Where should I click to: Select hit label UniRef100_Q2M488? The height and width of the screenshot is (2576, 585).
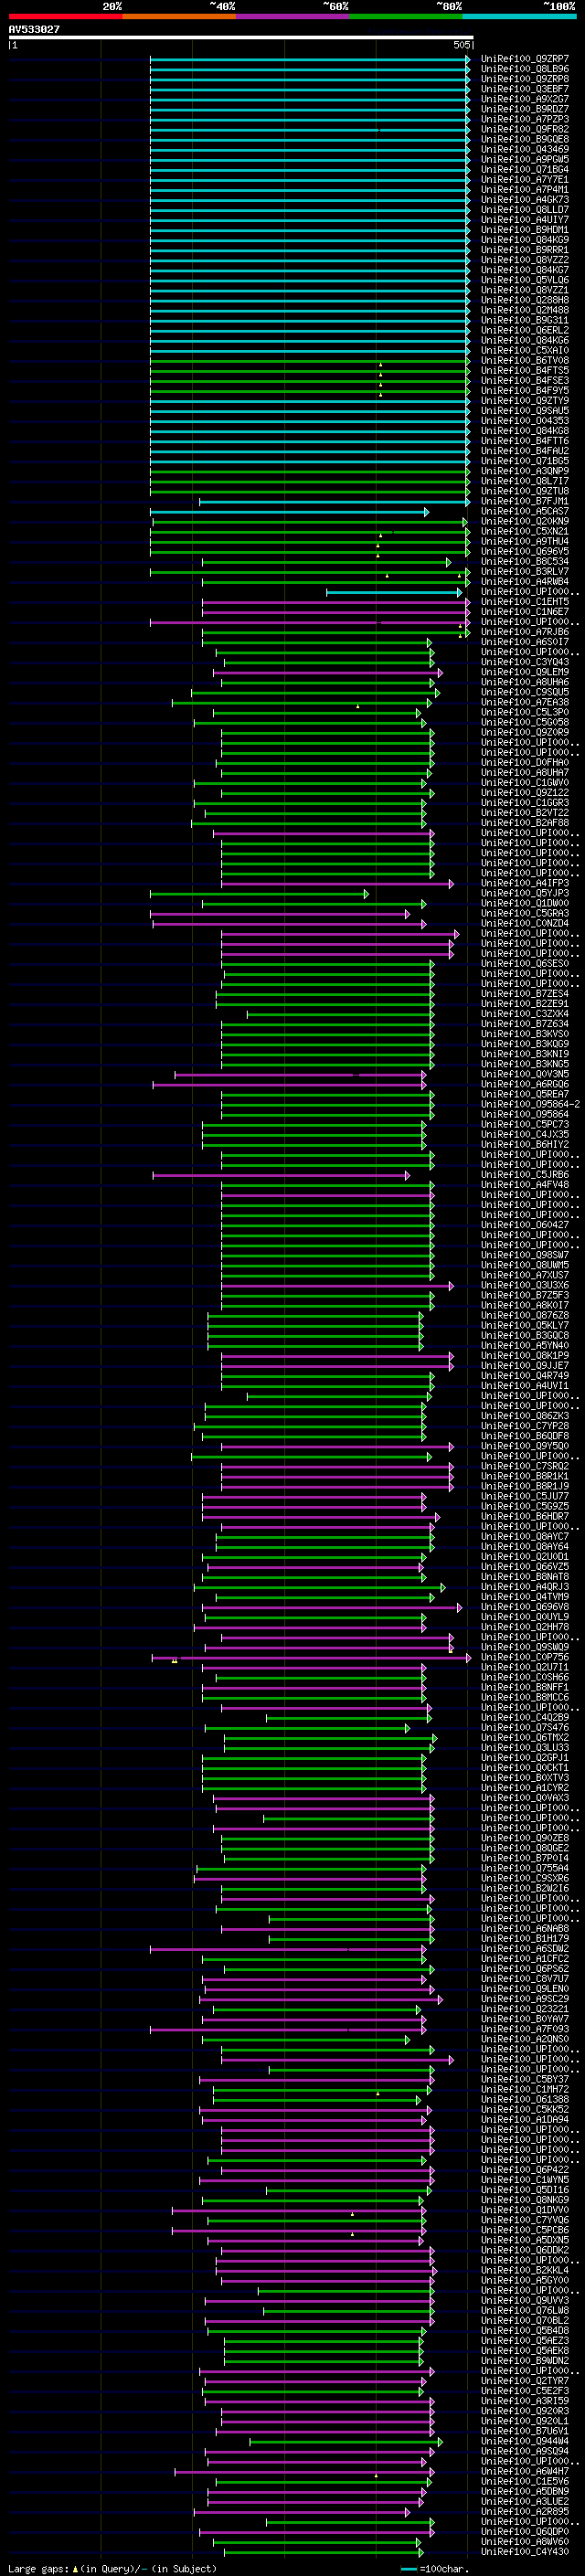click(x=525, y=310)
